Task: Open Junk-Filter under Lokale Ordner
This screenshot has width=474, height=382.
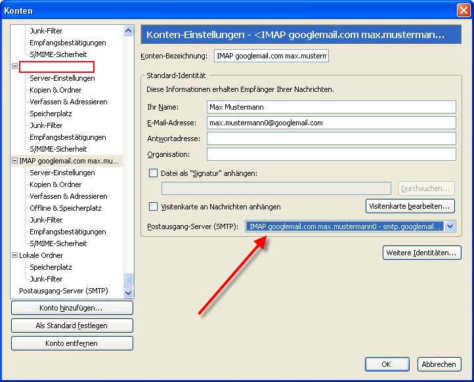Action: (x=46, y=279)
